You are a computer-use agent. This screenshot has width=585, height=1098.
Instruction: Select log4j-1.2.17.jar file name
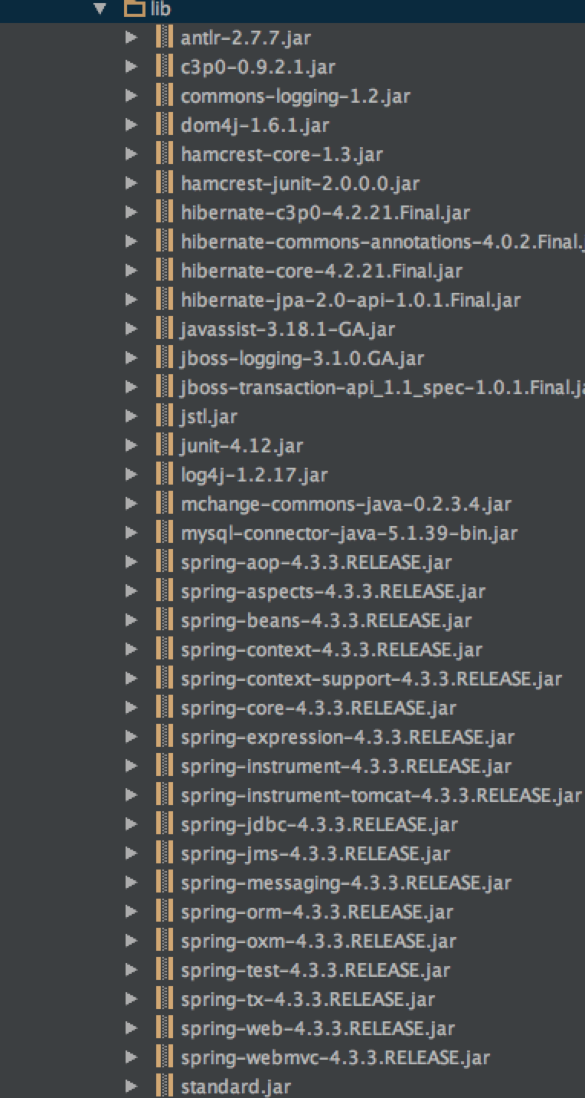coord(254,475)
